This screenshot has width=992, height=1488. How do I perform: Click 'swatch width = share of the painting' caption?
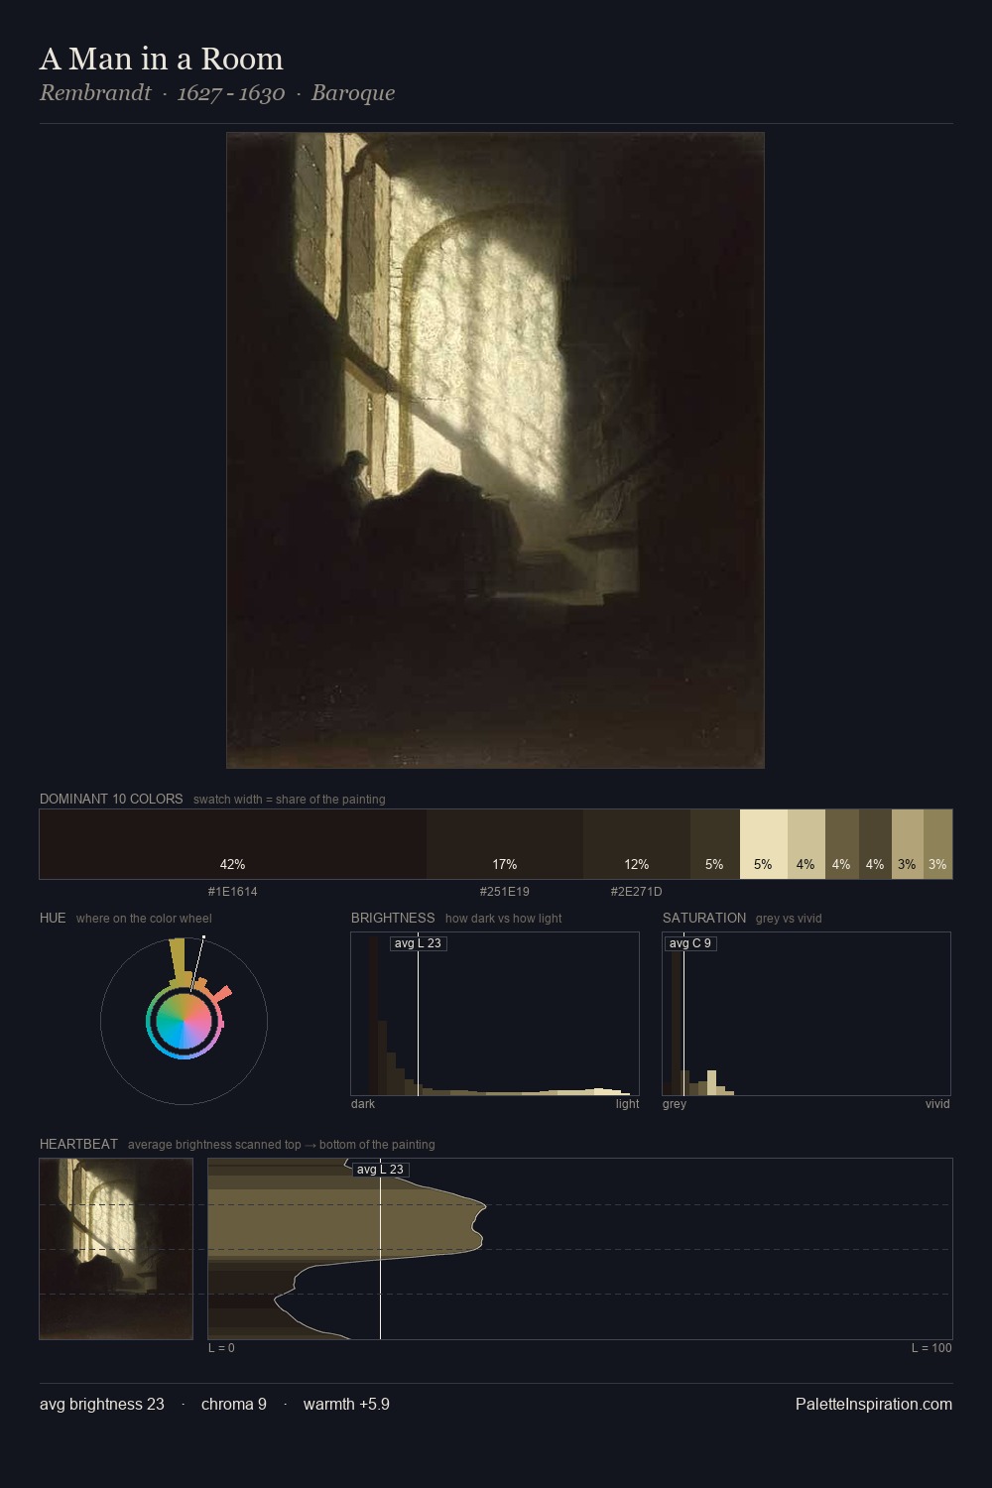(290, 800)
